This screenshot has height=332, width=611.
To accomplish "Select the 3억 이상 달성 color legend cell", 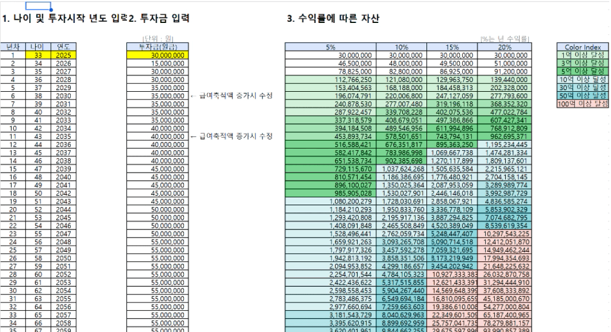I will [583, 63].
